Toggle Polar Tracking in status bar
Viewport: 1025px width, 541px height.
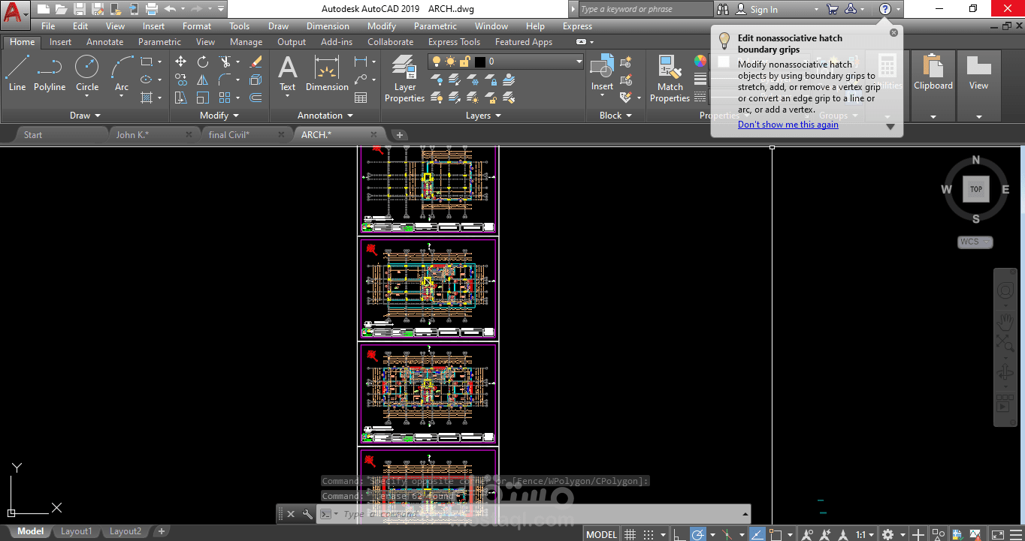698,534
